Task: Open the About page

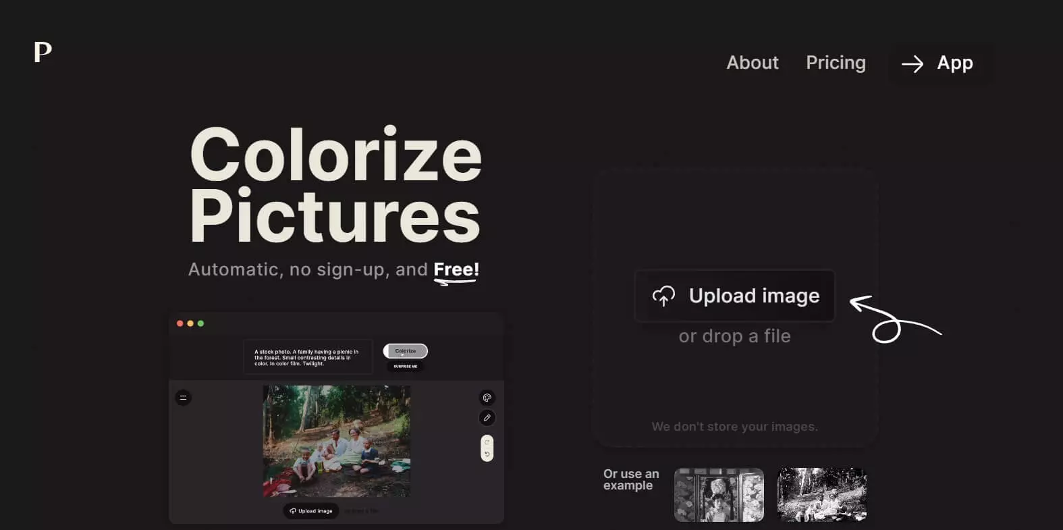Action: click(752, 63)
